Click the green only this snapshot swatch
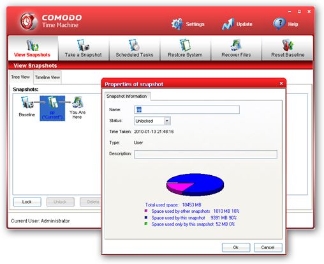 (146, 224)
